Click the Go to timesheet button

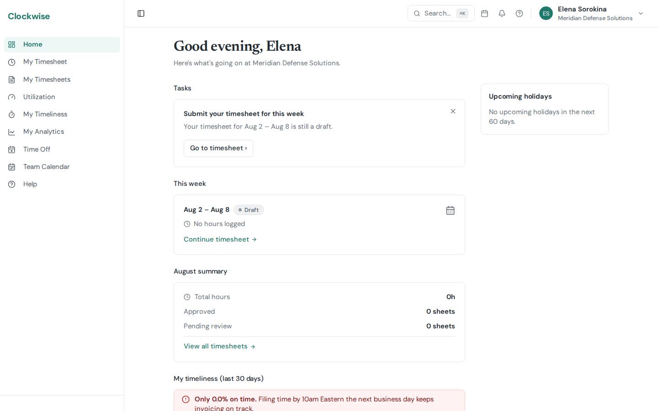click(218, 148)
